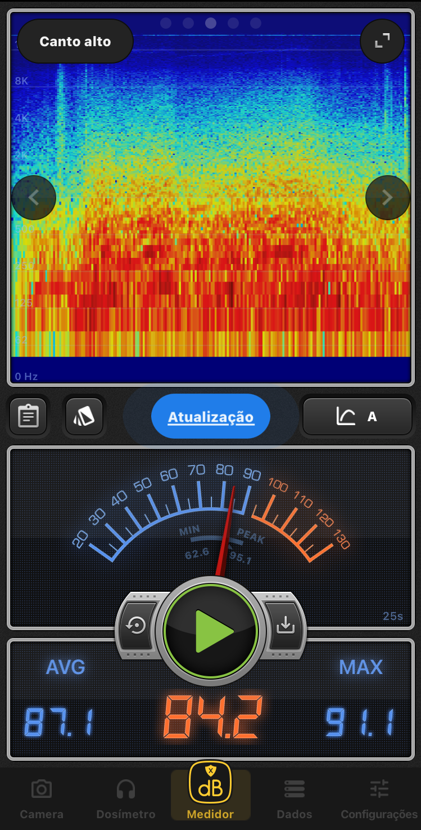Start measurement with green play button
The width and height of the screenshot is (421, 830).
click(211, 631)
